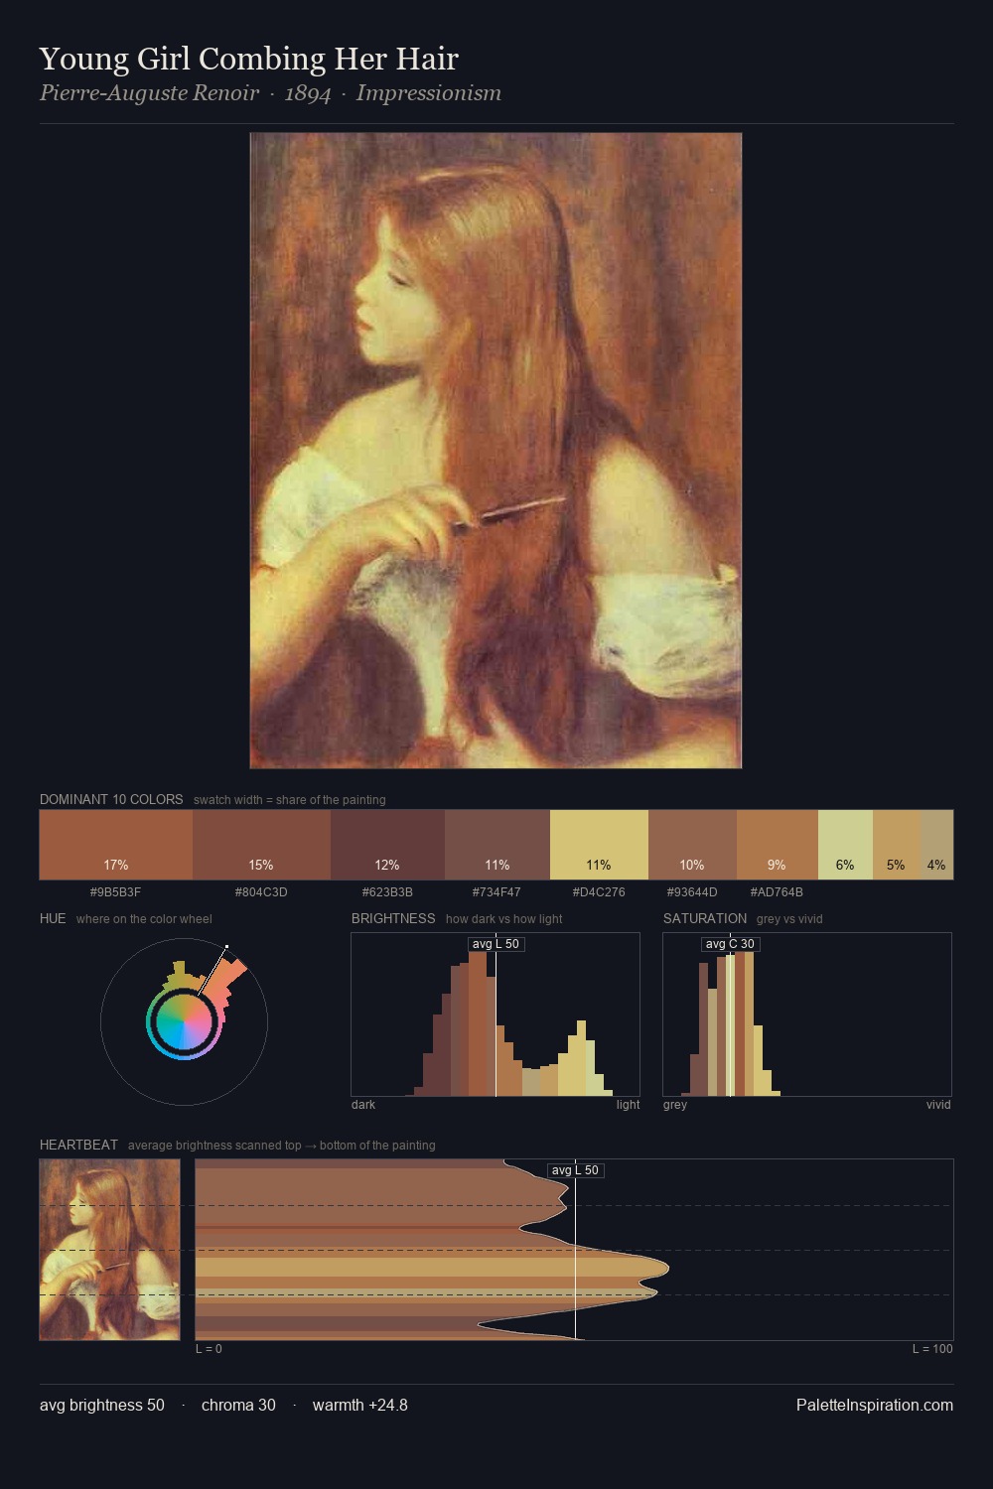This screenshot has height=1489, width=993.
Task: Click the 'avg C 30' saturation label
Action: [x=730, y=944]
